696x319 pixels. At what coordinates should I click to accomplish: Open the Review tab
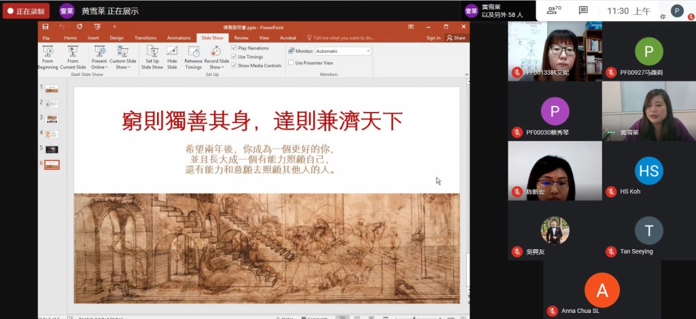(241, 38)
